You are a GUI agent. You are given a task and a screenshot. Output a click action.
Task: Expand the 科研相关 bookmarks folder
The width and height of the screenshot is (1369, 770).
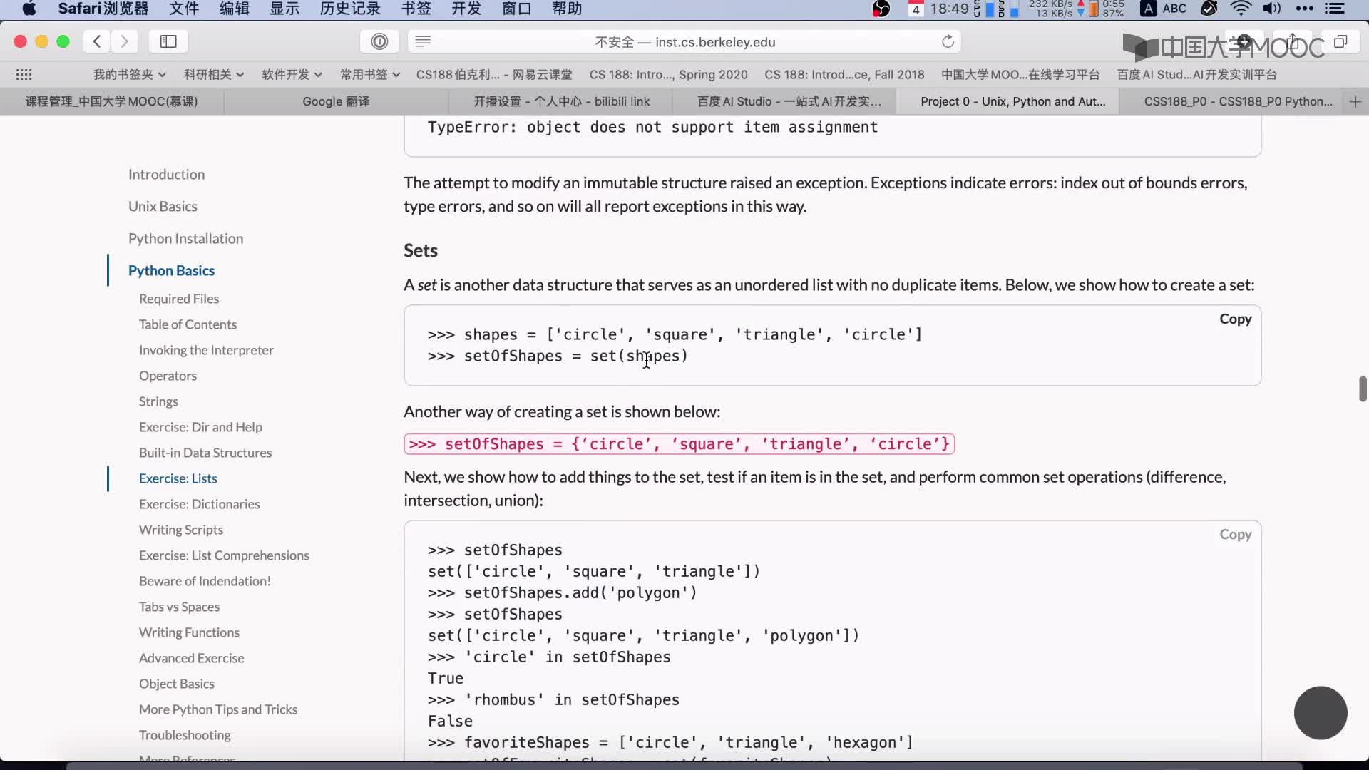click(x=213, y=74)
